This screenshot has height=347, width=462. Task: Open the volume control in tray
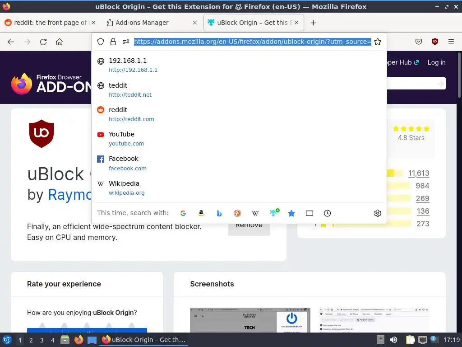point(393,340)
